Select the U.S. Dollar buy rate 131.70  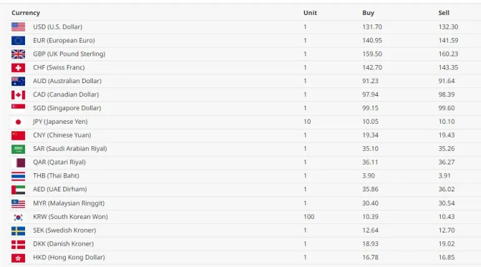point(372,27)
